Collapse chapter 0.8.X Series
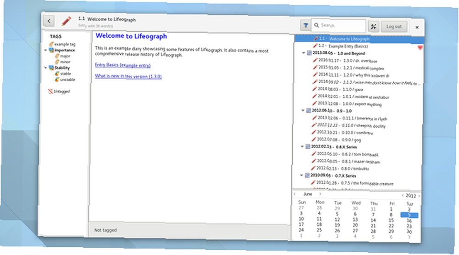This screenshot has height=255, width=459. point(302,146)
